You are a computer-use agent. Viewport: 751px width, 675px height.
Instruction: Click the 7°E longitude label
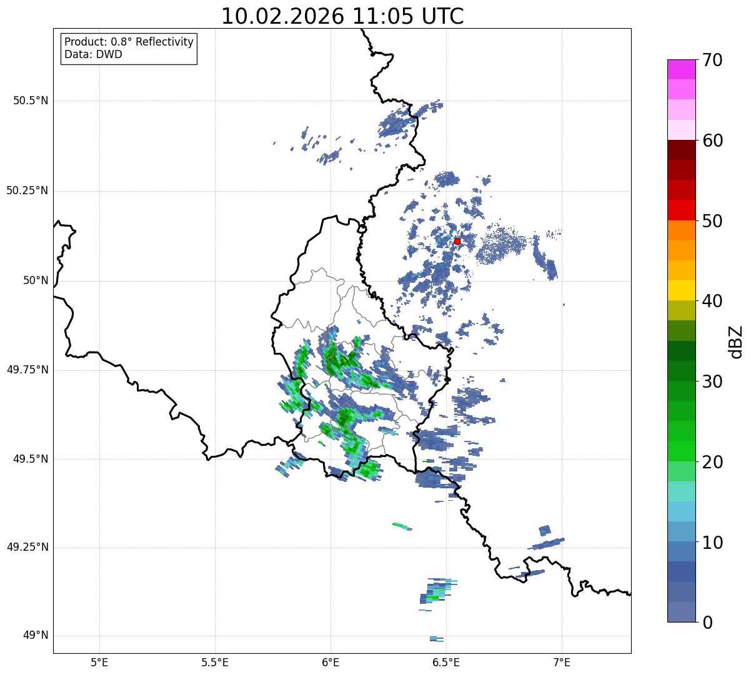(562, 662)
